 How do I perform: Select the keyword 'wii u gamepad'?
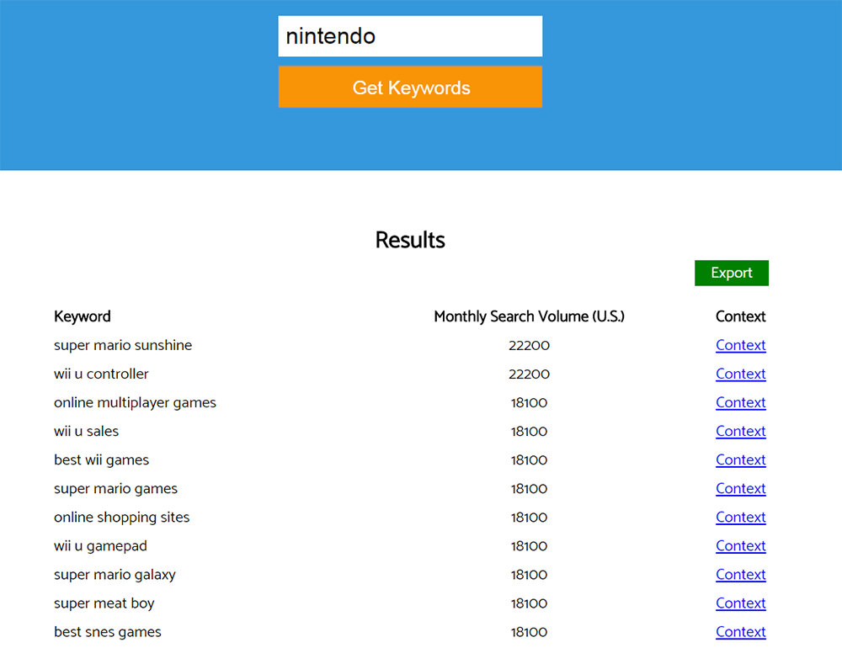click(x=100, y=546)
